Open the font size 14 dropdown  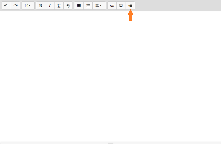tap(28, 6)
